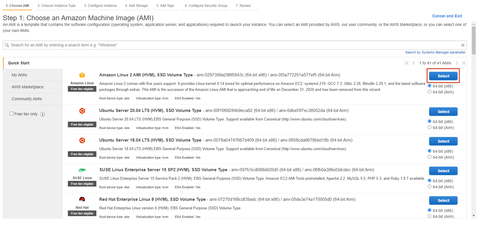Click into the AMI search input field
The image size is (479, 225).
(x=235, y=45)
